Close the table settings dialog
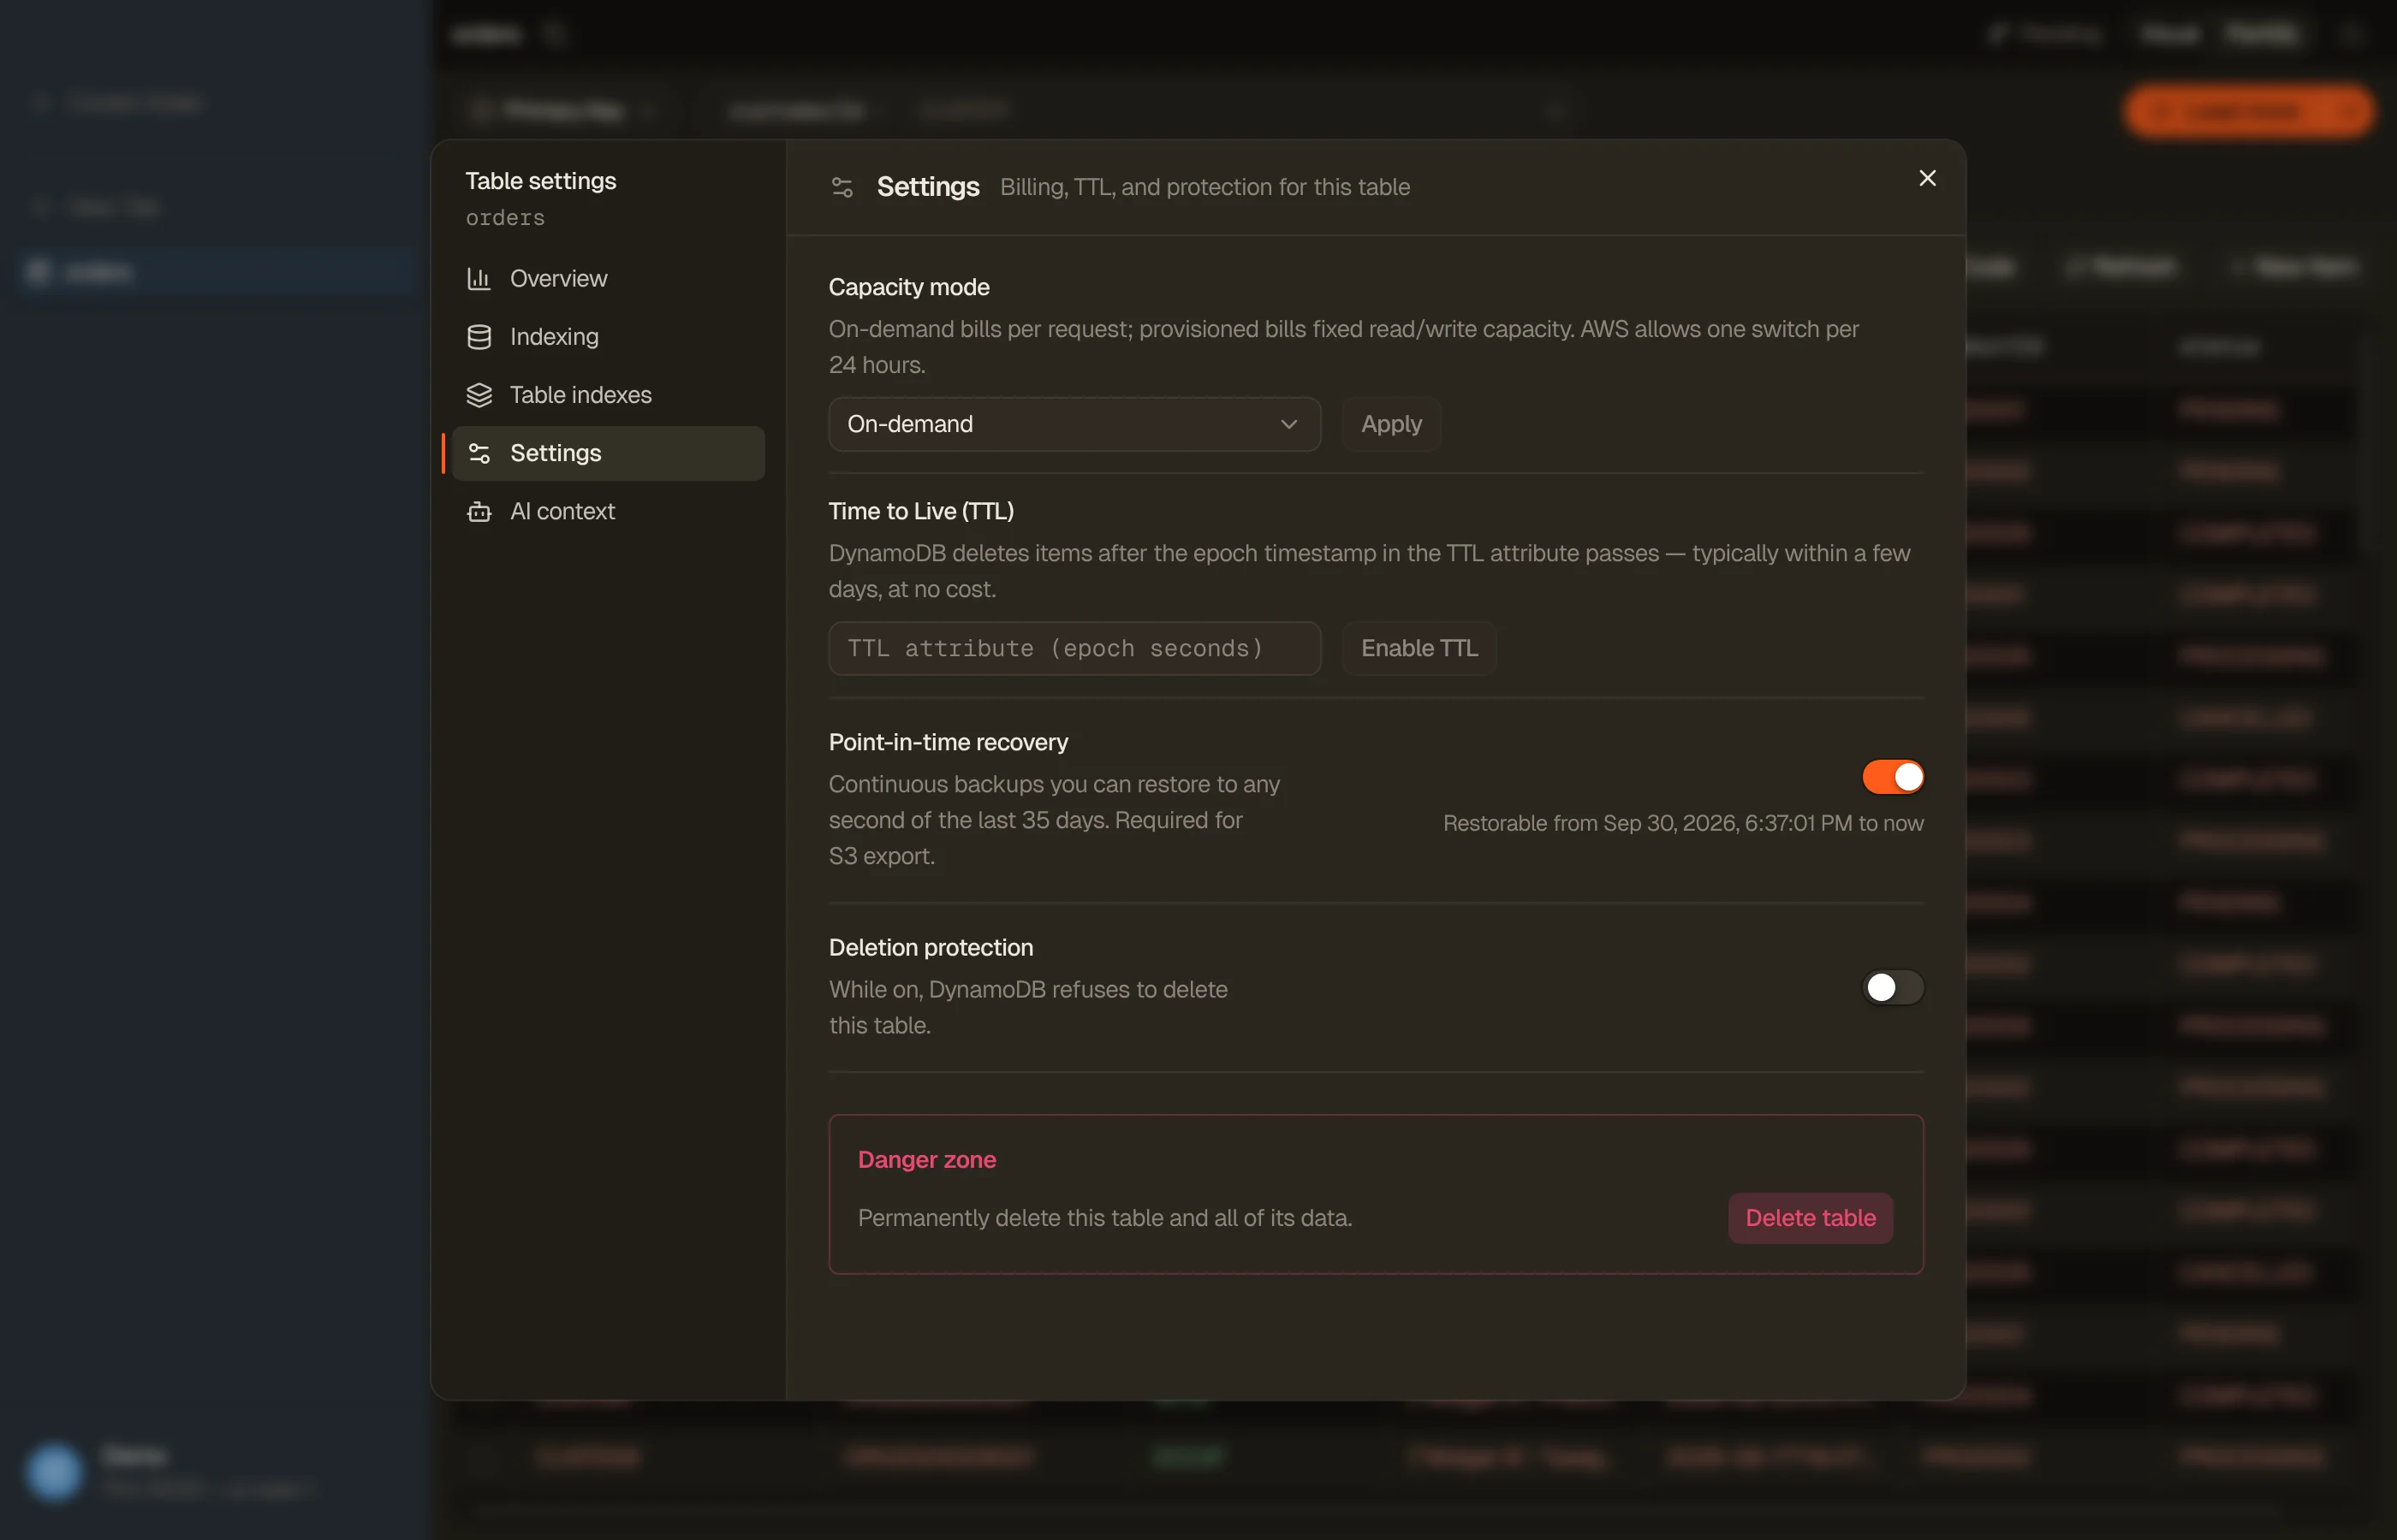Screen dimensions: 2397x1540 1927,178
